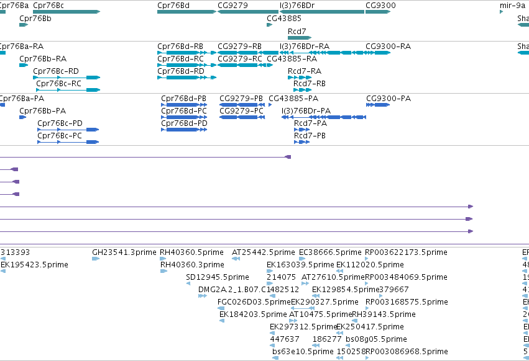
Task: Select the mir-9a gene label
Action: [512, 6]
